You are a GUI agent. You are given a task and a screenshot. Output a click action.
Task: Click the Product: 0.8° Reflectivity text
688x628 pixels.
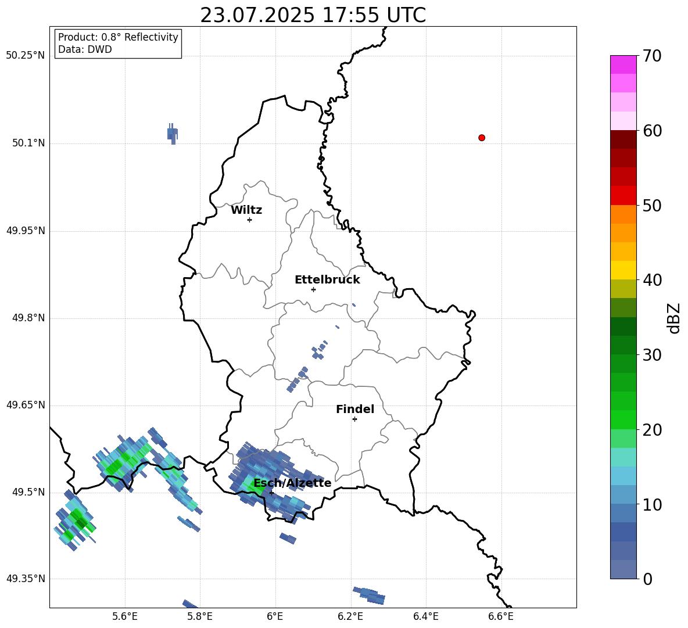pyautogui.click(x=118, y=37)
